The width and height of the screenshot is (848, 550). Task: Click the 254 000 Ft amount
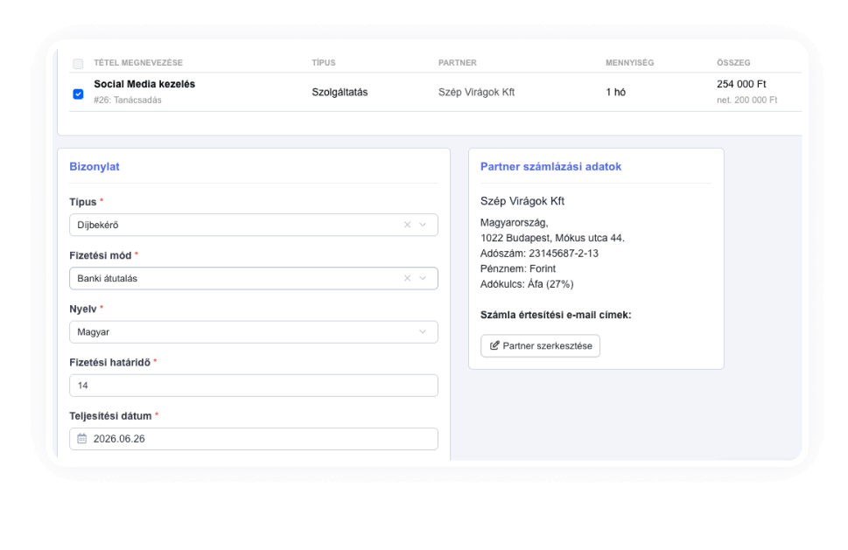click(741, 84)
